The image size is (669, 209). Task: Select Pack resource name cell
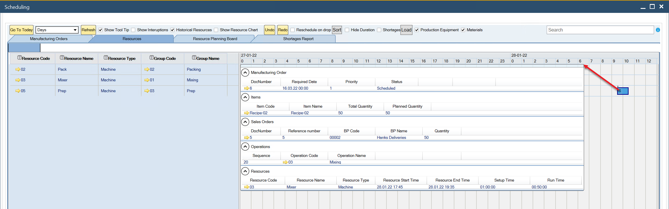(x=77, y=69)
